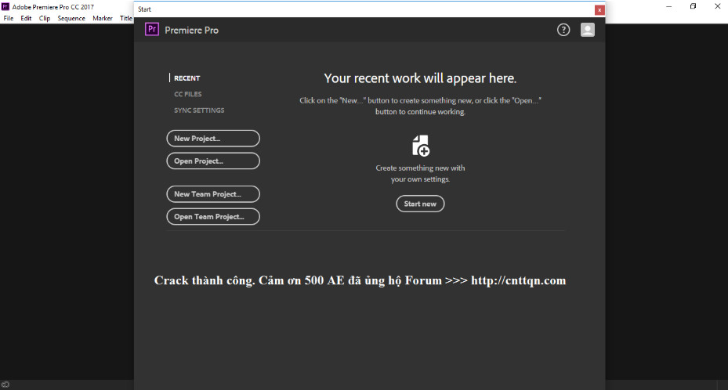Show the Recent projects list
The width and height of the screenshot is (728, 390).
click(187, 78)
